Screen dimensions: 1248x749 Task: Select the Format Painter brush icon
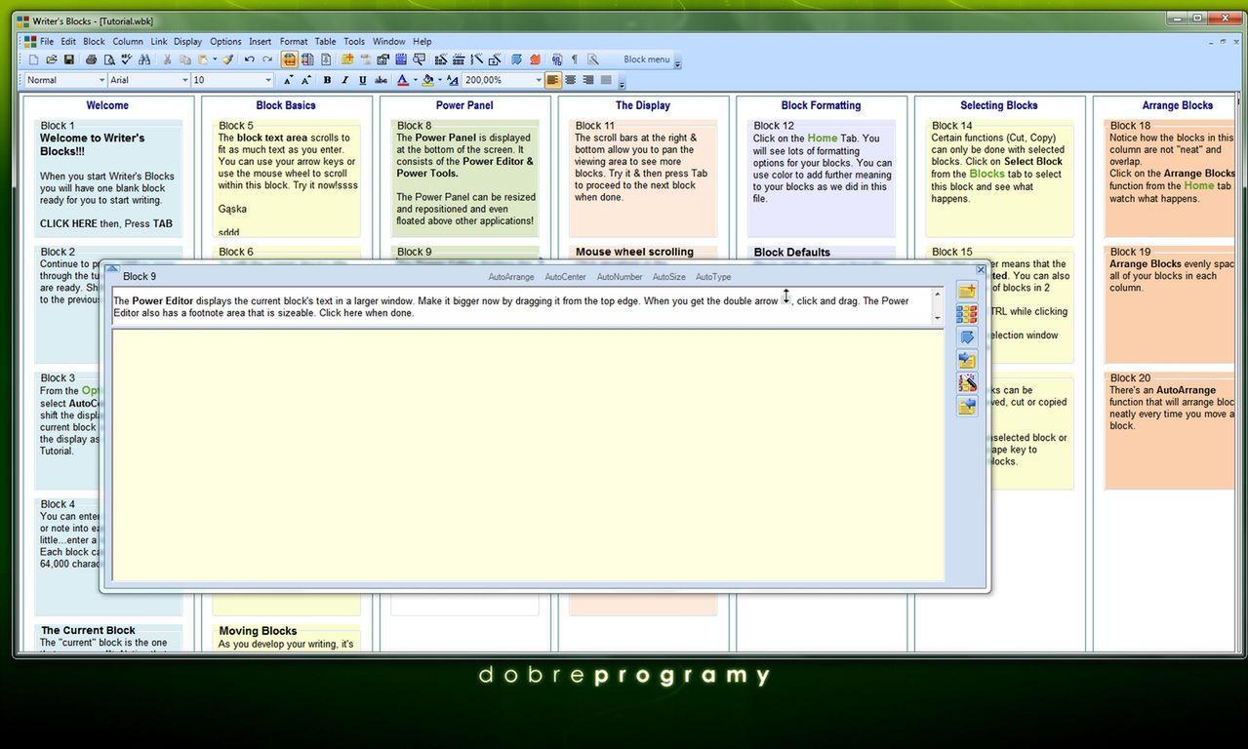tap(227, 59)
